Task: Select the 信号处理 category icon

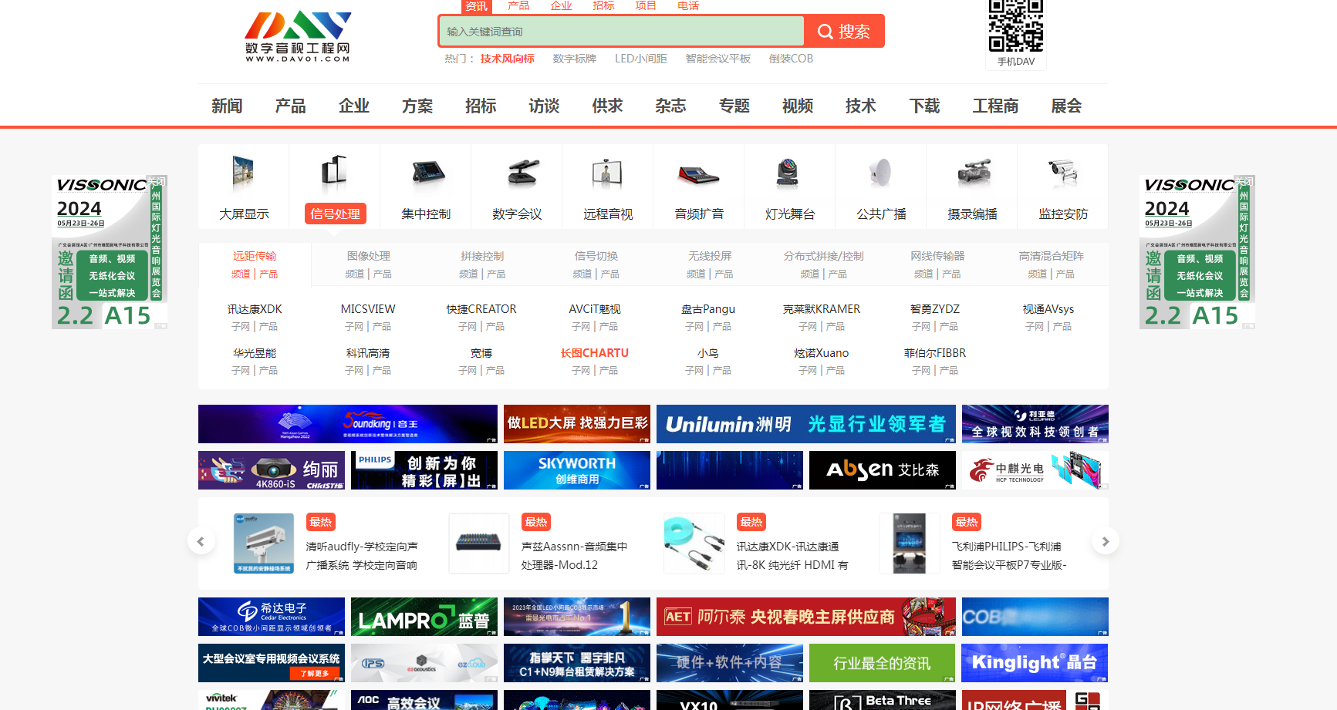Action: click(x=334, y=173)
